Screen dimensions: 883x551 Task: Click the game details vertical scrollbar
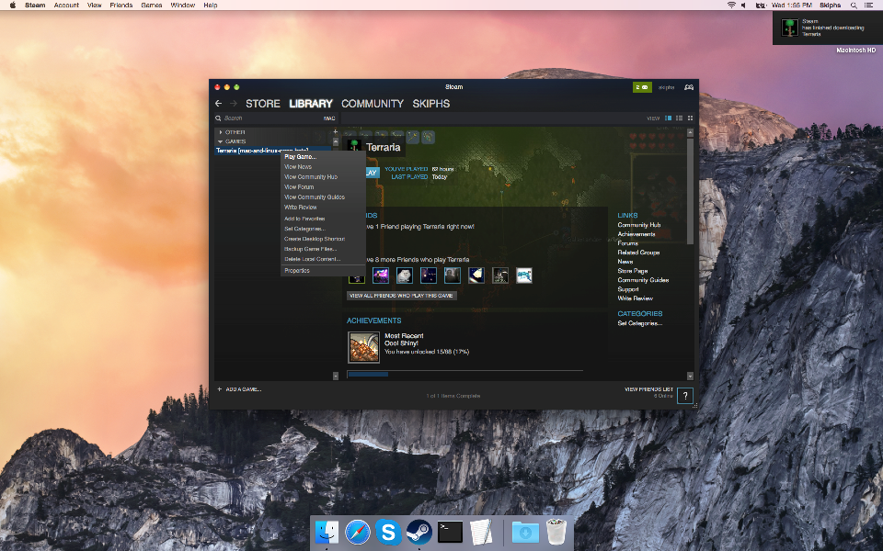[690, 191]
